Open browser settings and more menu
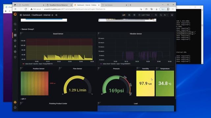The height and width of the screenshot is (118, 211). 173,9
